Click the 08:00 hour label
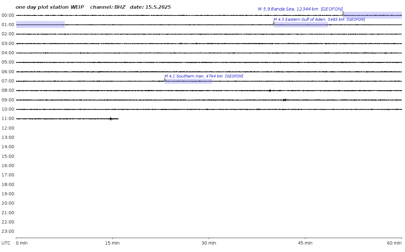The height and width of the screenshot is (252, 405). pos(8,90)
